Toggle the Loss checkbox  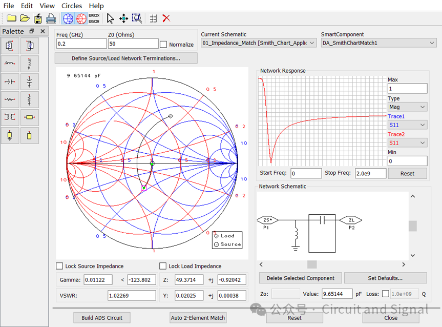pyautogui.click(x=386, y=294)
